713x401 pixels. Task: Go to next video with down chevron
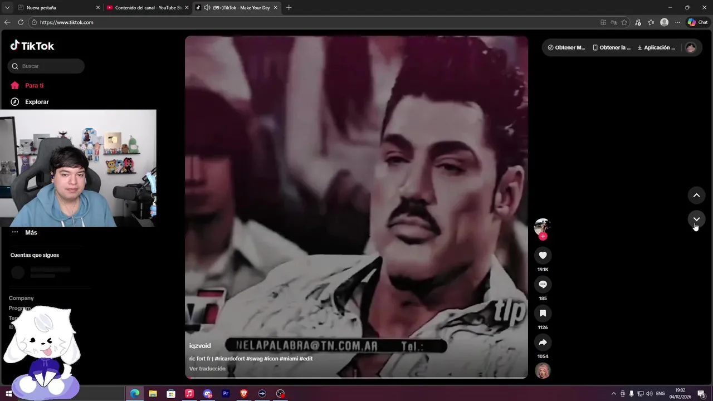click(696, 219)
